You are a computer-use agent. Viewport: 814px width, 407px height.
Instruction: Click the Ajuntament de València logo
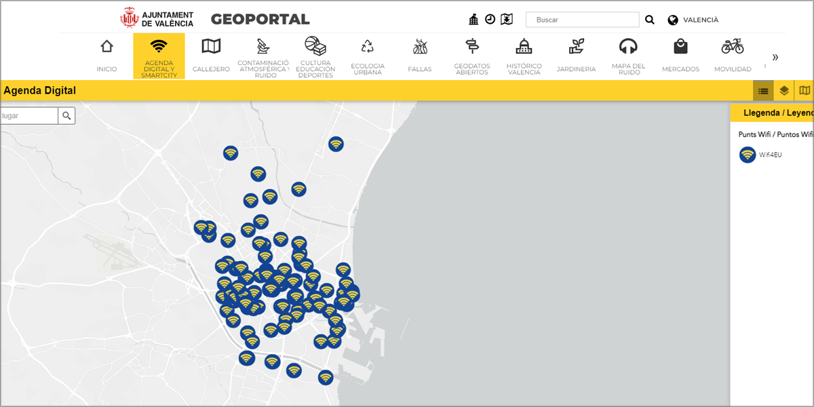(x=157, y=18)
